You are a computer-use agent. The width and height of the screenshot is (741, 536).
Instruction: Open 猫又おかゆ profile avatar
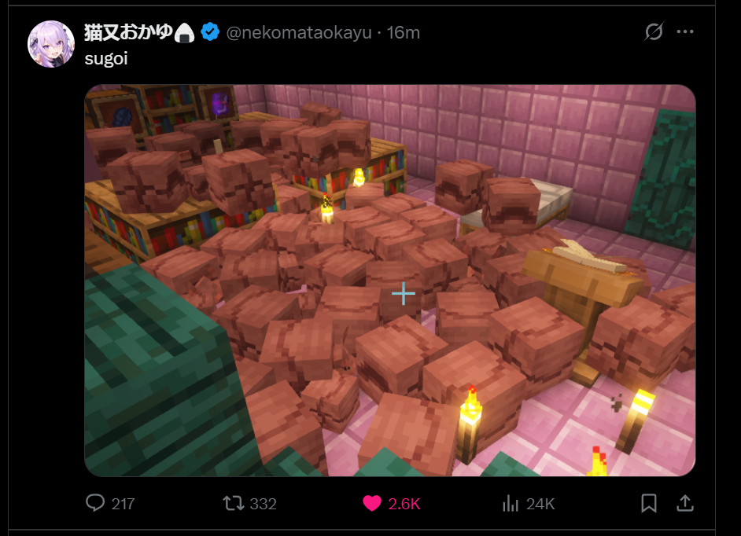51,44
